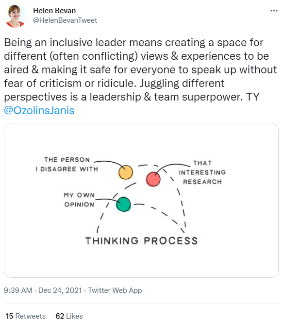Click the @HelenBevanTweet handle
Viewport: 284px width, 323px height.
coord(65,20)
